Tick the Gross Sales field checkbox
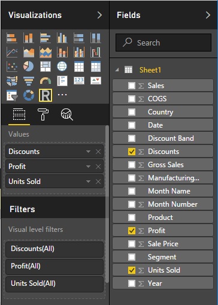The image size is (218, 305). click(x=132, y=165)
